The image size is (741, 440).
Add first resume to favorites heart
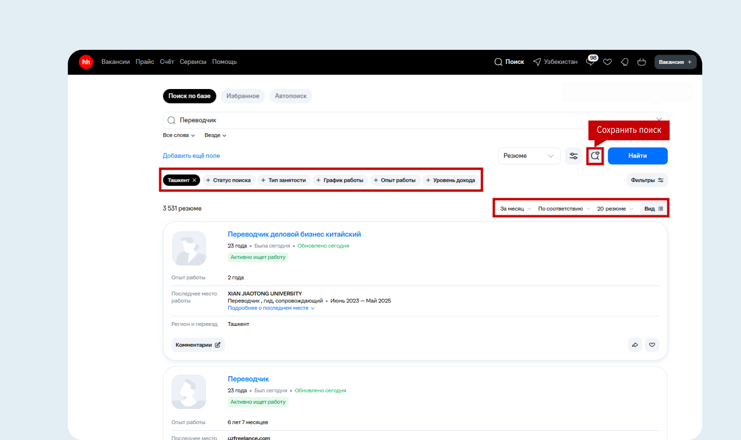652,345
